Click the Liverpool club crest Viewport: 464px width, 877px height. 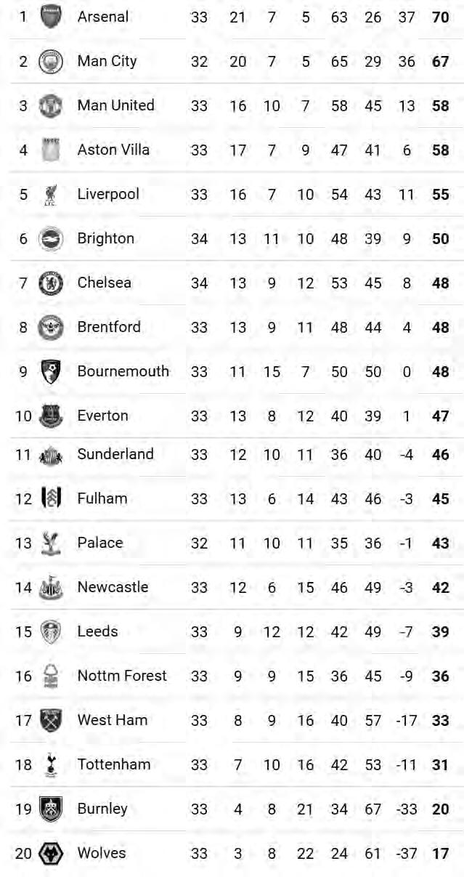click(51, 194)
